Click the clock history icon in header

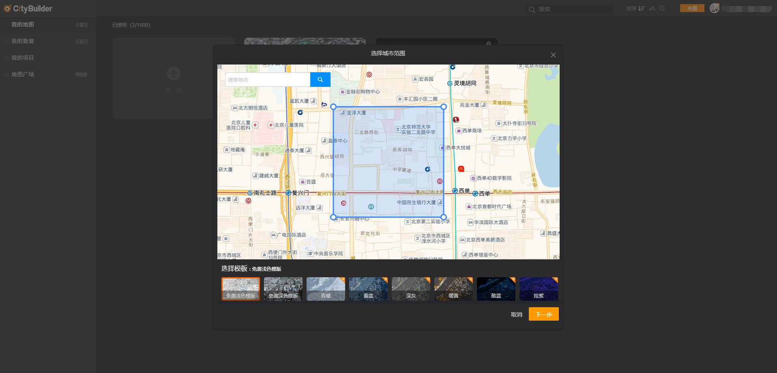coord(662,9)
